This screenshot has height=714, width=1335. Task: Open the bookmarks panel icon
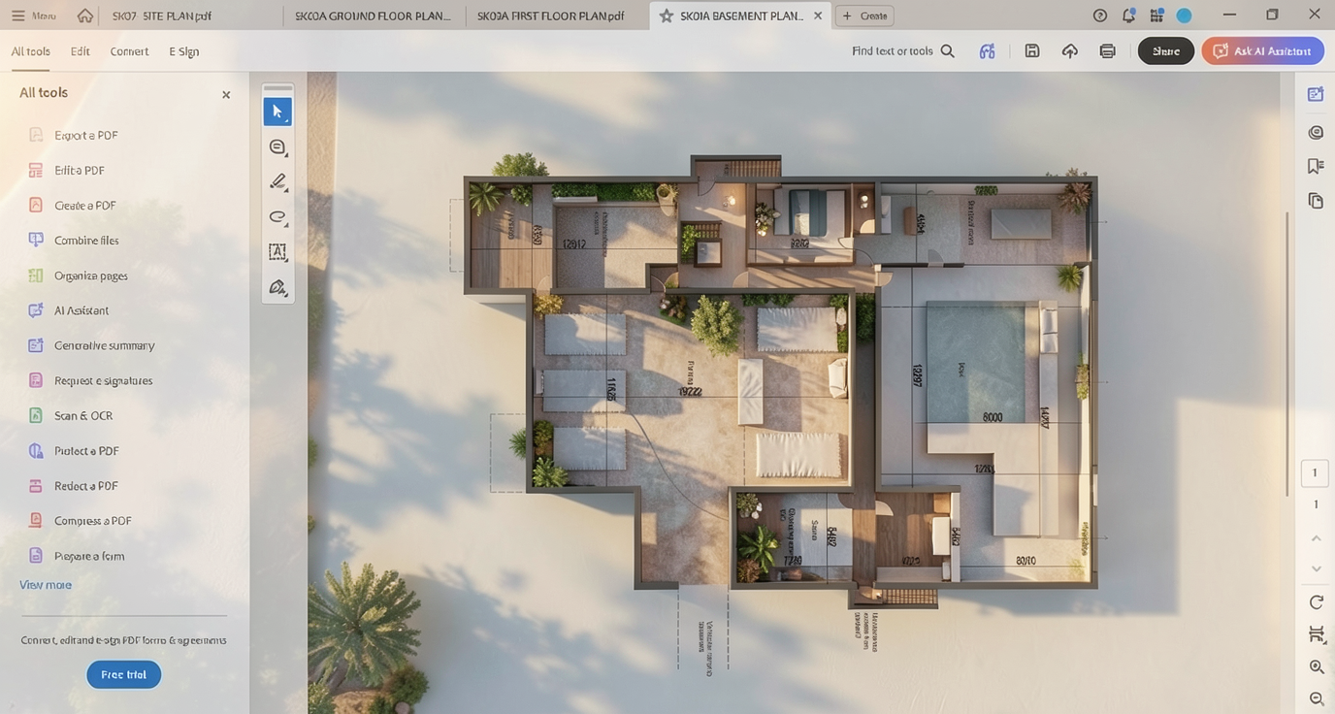[x=1316, y=166]
